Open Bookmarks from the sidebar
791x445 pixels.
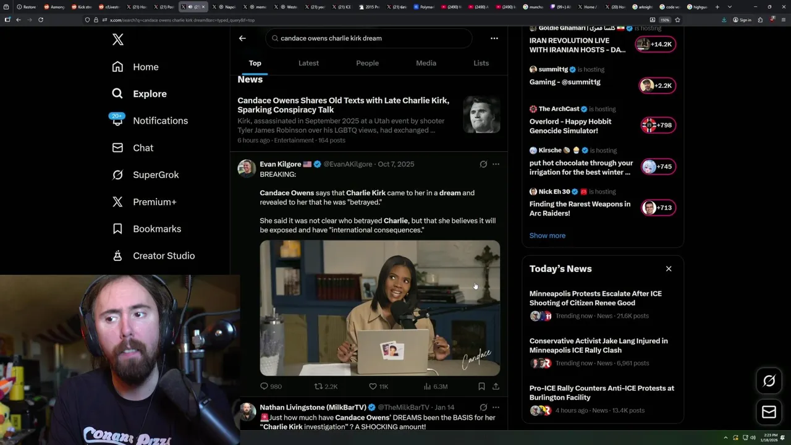(x=146, y=229)
